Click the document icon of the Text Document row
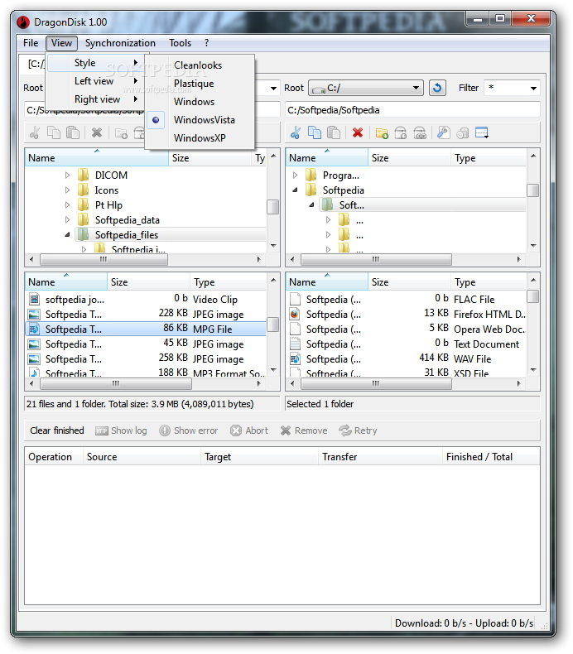This screenshot has width=573, height=654. (295, 344)
